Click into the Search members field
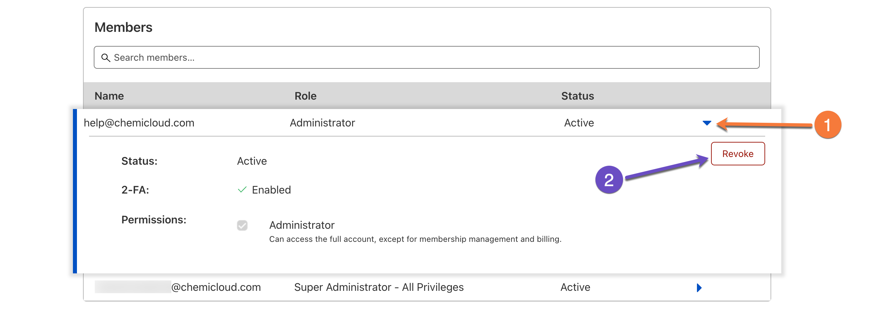The width and height of the screenshot is (871, 320). click(x=426, y=58)
